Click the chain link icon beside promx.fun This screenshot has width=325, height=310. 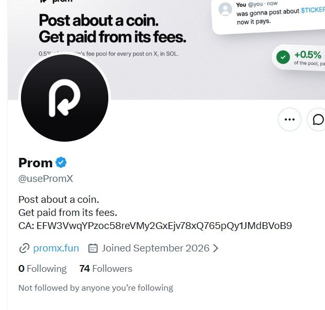pyautogui.click(x=24, y=248)
